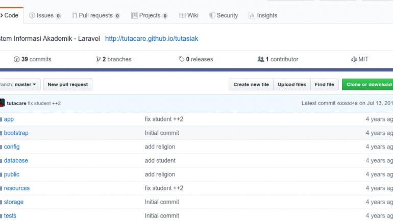
Task: Click 'Initial commit' message in bootstrap row
Action: point(162,133)
